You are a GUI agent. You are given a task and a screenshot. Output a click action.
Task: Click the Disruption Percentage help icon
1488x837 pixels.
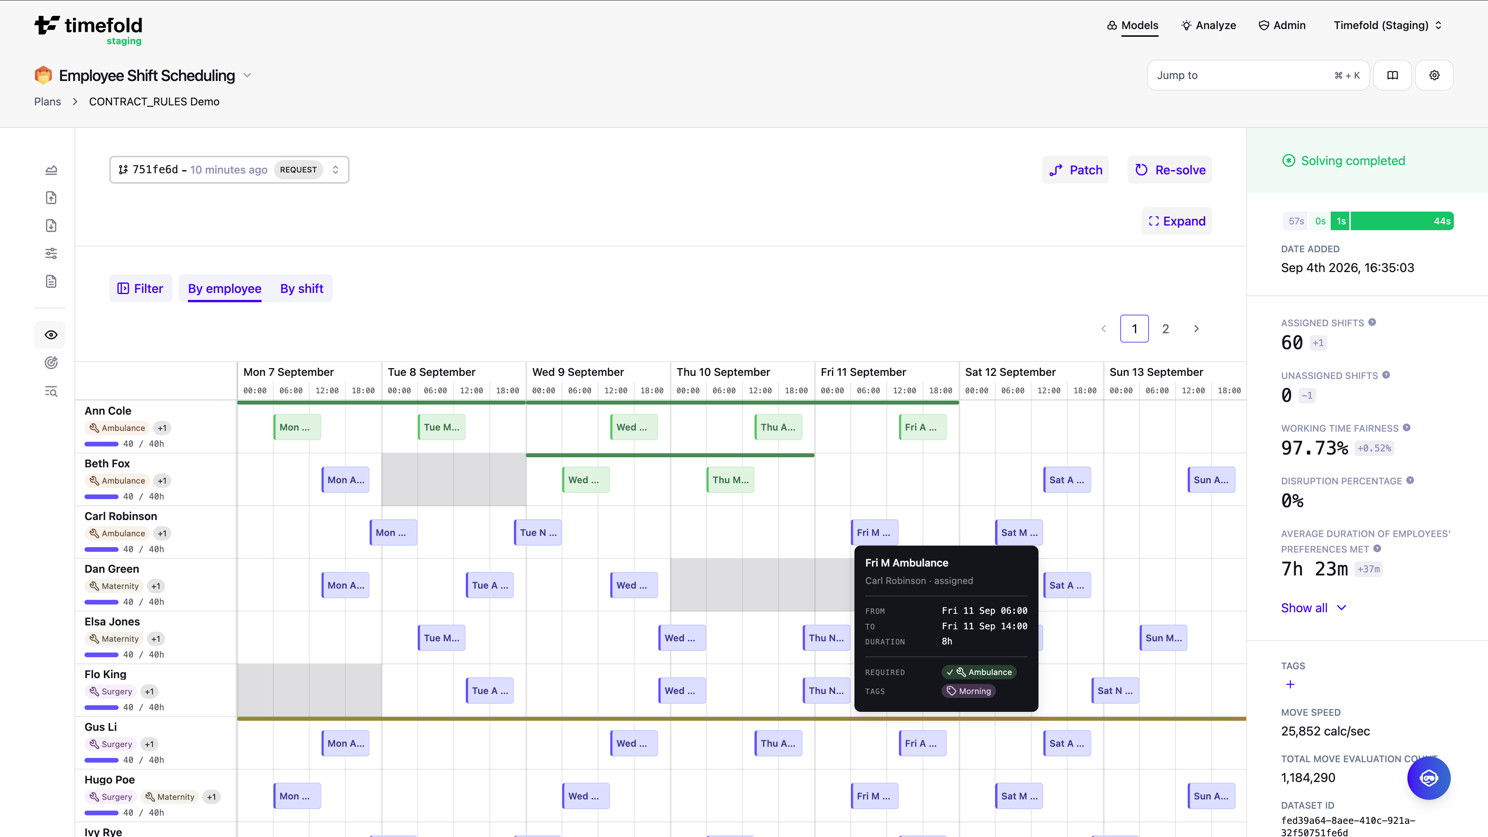tap(1410, 480)
